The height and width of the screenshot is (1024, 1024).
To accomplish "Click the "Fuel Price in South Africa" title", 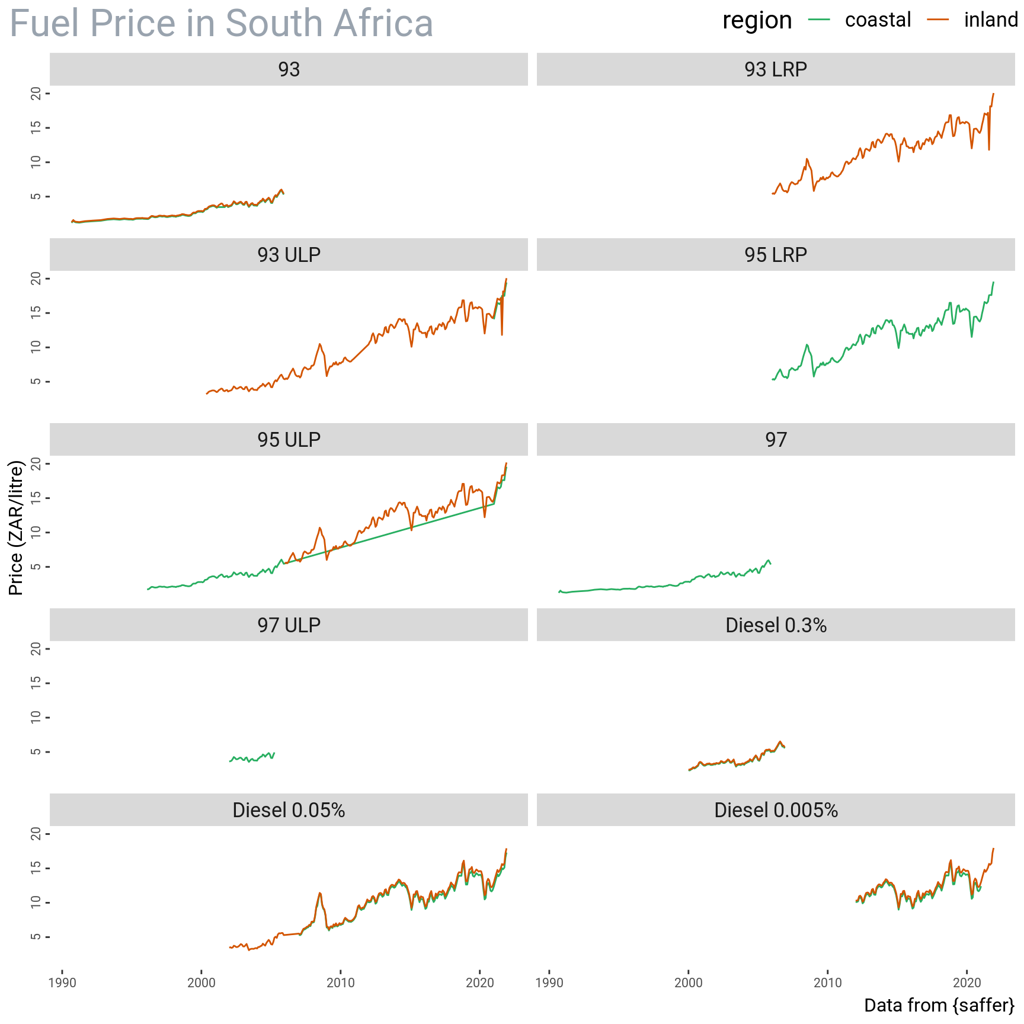I will (x=221, y=24).
